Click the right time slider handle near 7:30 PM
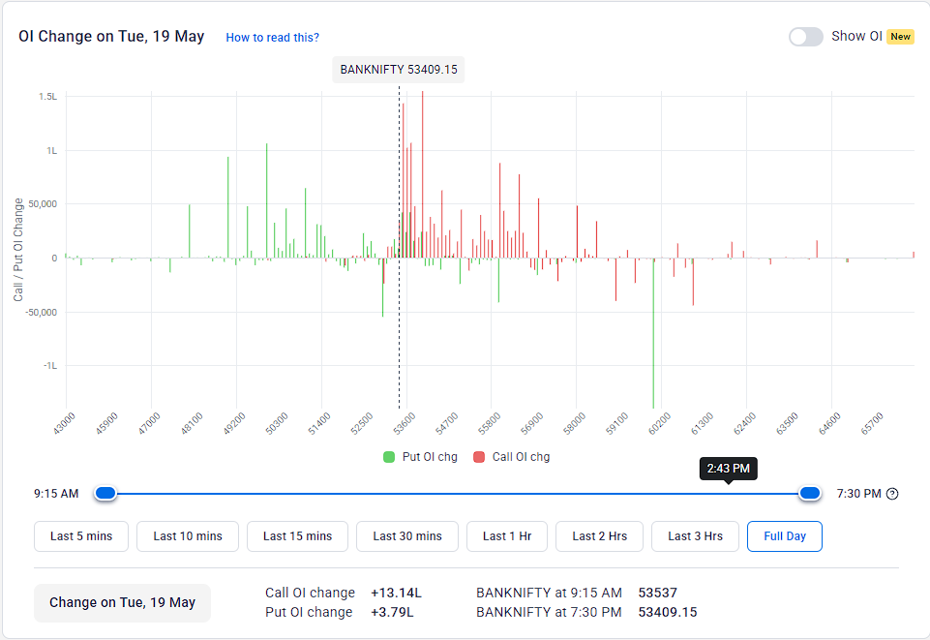This screenshot has width=930, height=640. (810, 493)
